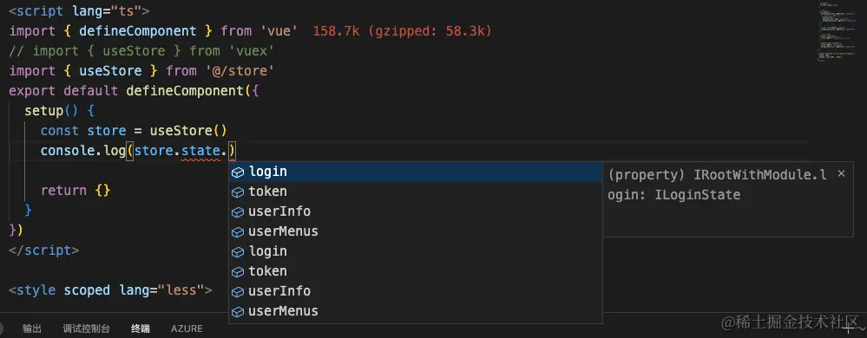
Task: Click the cube icon beside first token suggestion
Action: coord(237,192)
